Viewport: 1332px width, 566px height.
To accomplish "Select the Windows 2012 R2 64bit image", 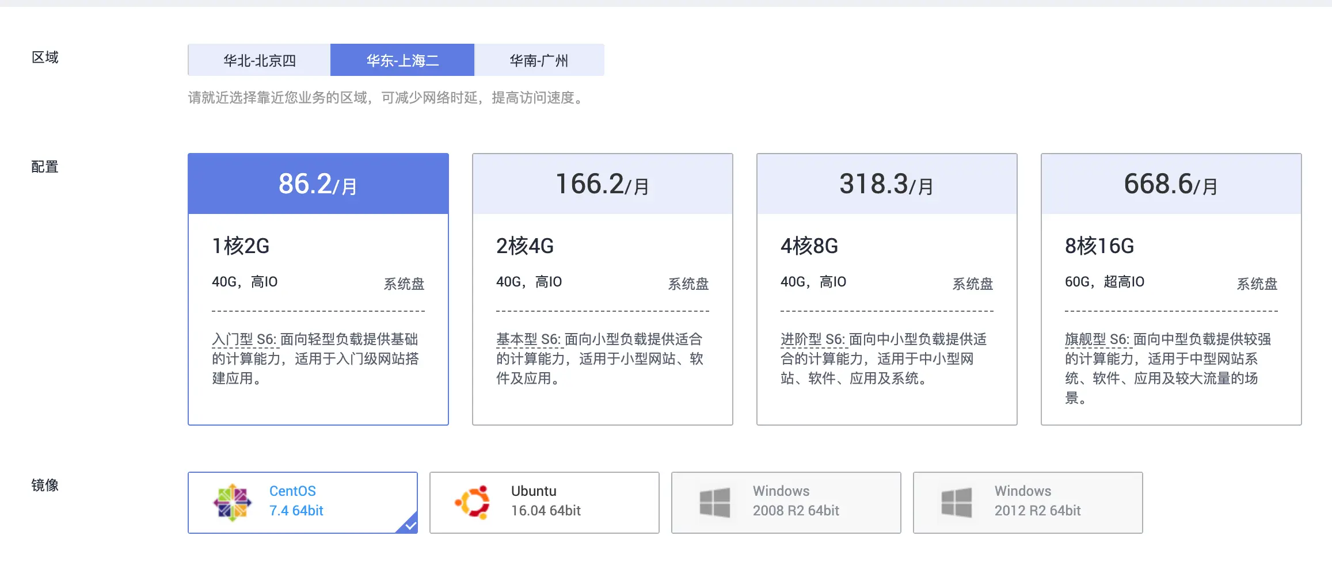I will [1027, 502].
